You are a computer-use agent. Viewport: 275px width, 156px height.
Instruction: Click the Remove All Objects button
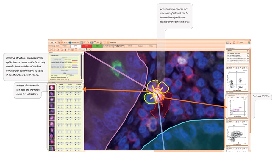click(x=65, y=70)
